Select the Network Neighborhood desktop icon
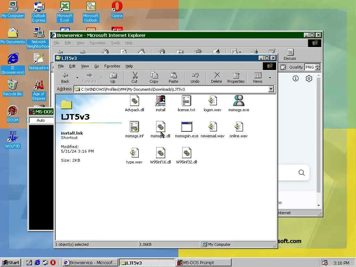 39,38
